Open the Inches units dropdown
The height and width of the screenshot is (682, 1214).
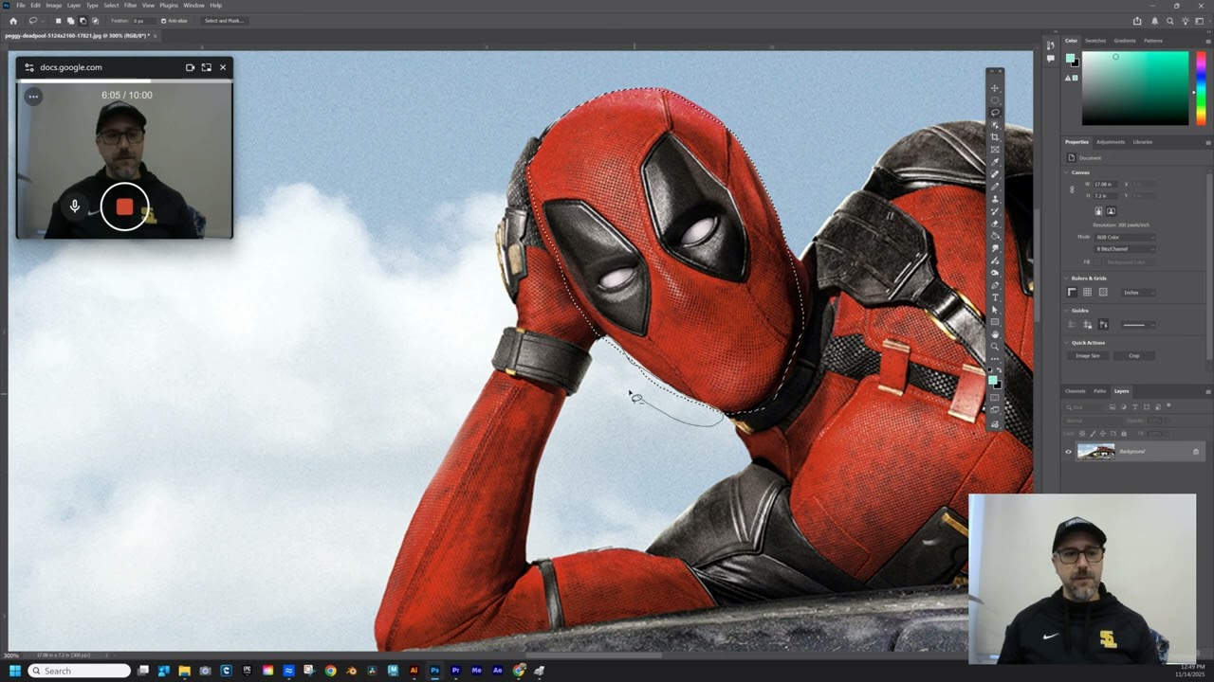coord(1138,293)
